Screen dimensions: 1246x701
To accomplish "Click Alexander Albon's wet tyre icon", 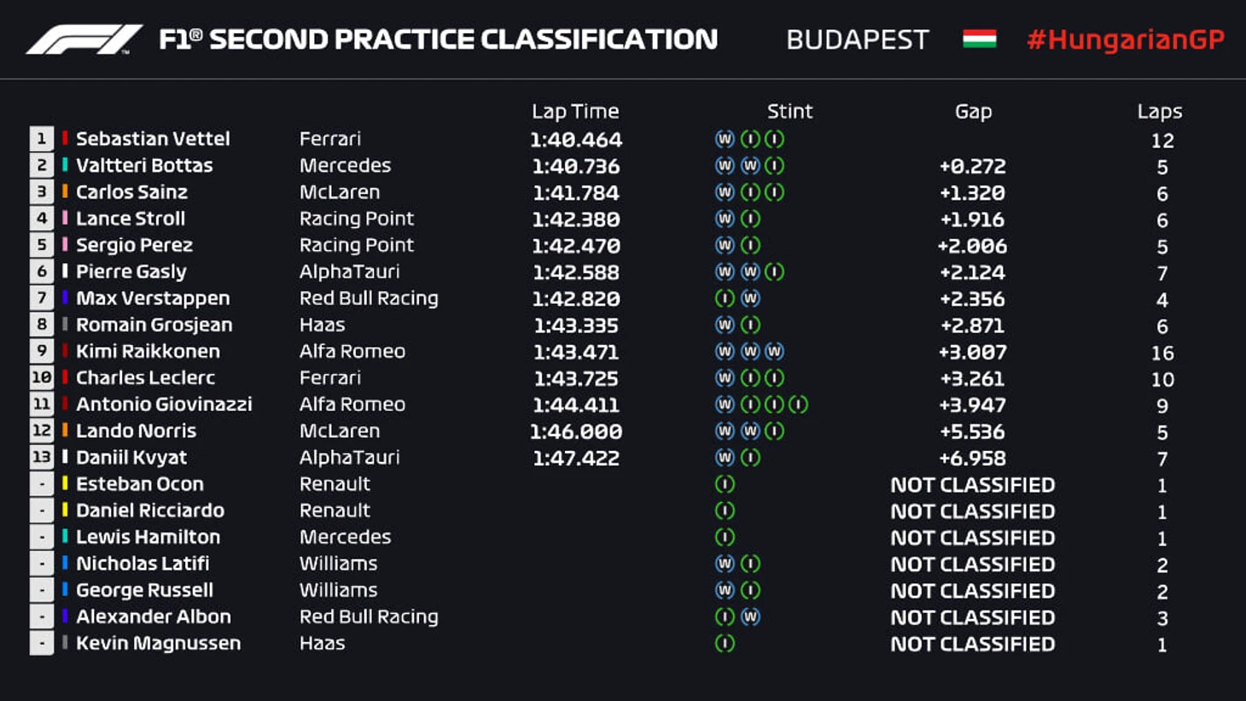I will (x=750, y=616).
